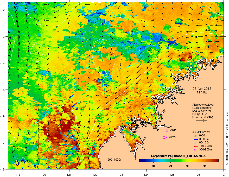Click the 28 tick label on color bar
The image size is (229, 177).
tap(153, 166)
